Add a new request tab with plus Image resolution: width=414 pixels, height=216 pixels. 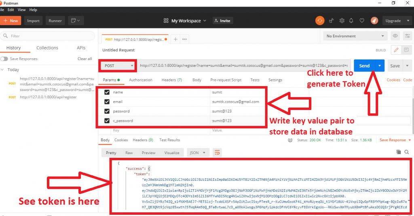(x=175, y=39)
